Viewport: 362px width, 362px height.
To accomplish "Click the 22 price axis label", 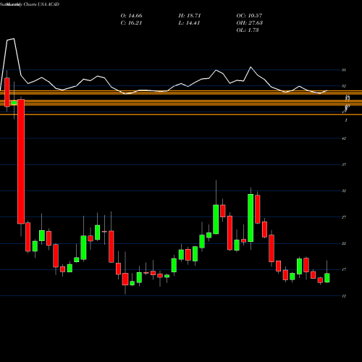I will (x=344, y=243).
